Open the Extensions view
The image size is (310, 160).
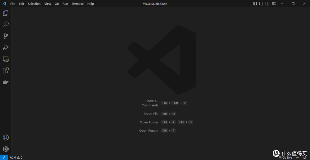pos(5,71)
